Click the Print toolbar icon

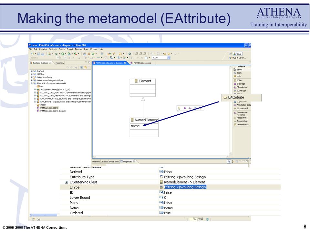[43, 54]
